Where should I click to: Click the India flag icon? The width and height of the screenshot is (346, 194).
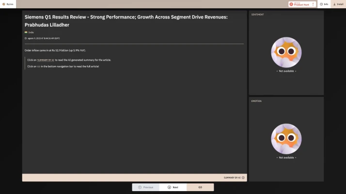tap(26, 32)
